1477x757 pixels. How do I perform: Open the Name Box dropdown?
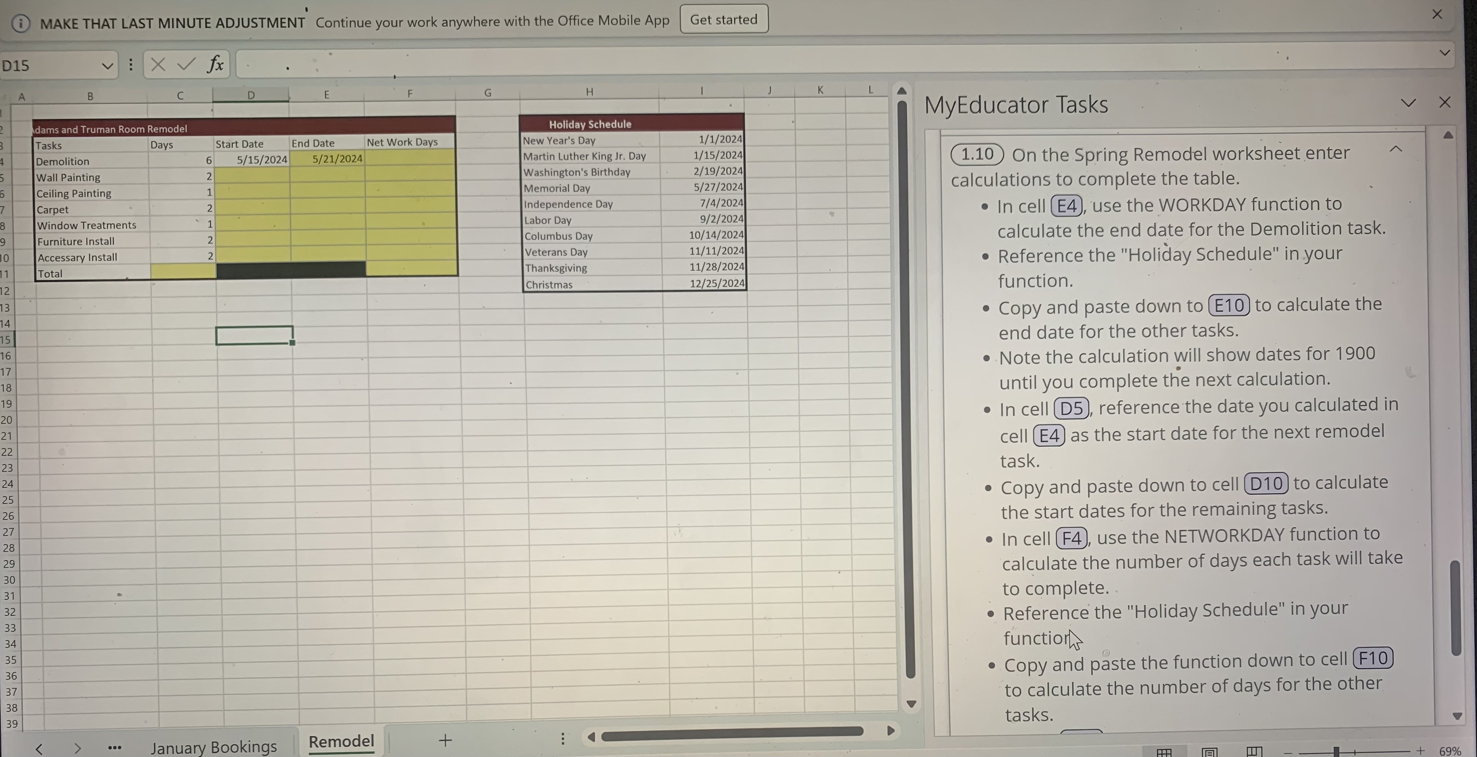tap(107, 66)
